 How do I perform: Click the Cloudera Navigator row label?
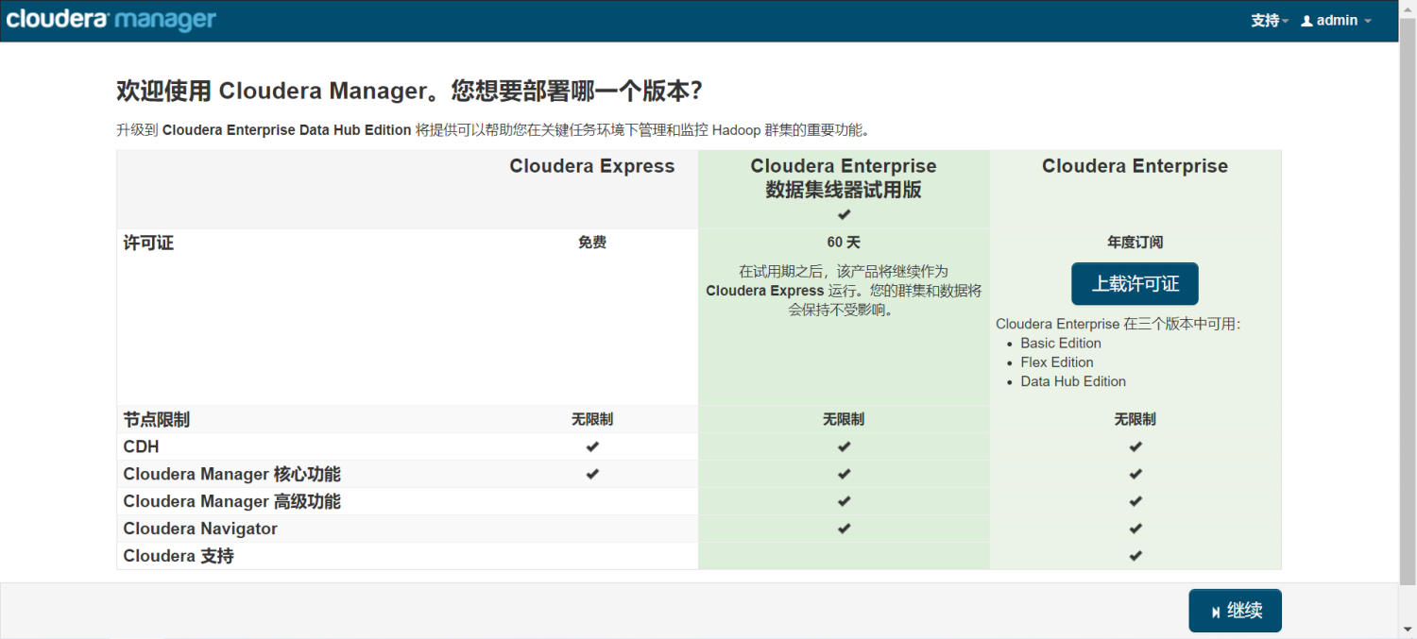[200, 529]
